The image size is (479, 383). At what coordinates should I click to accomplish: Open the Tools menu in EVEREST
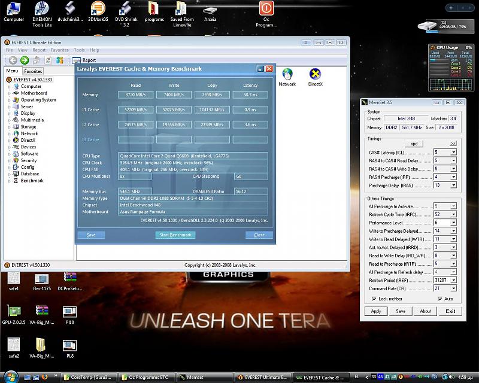pos(79,50)
